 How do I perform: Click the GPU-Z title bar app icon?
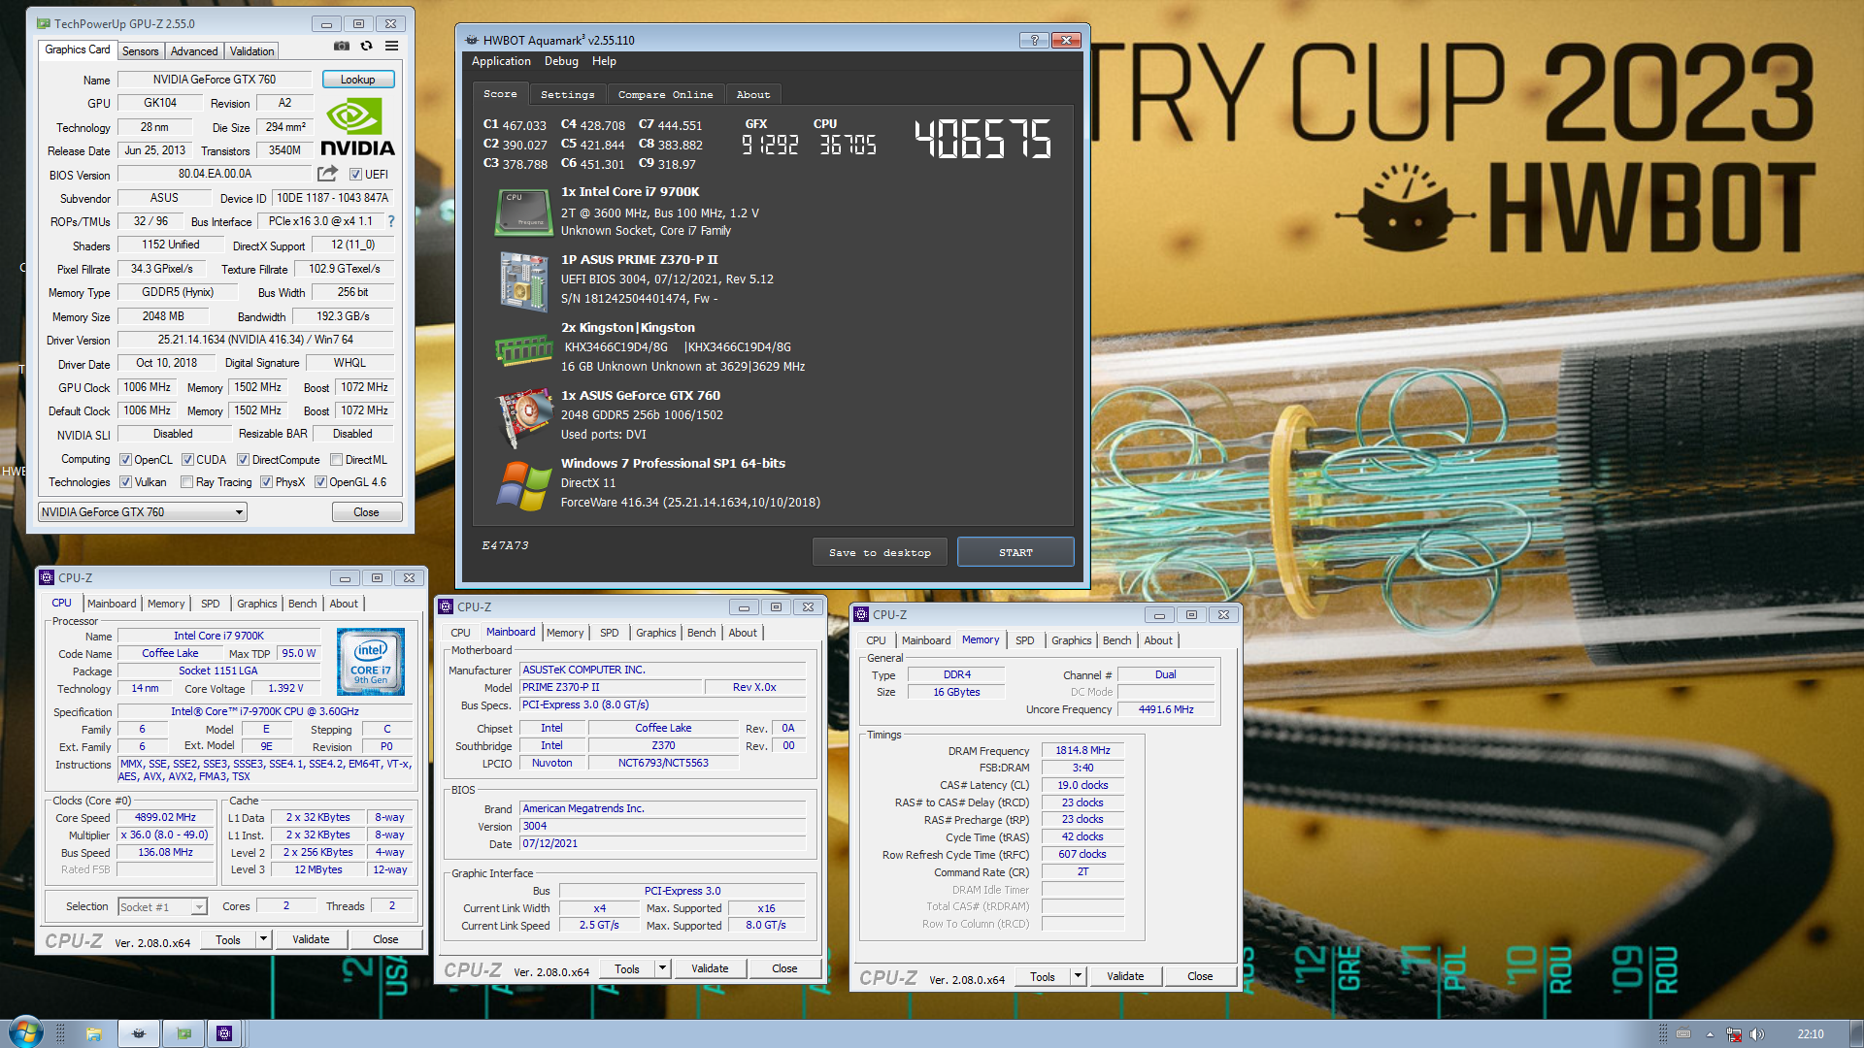tap(44, 23)
